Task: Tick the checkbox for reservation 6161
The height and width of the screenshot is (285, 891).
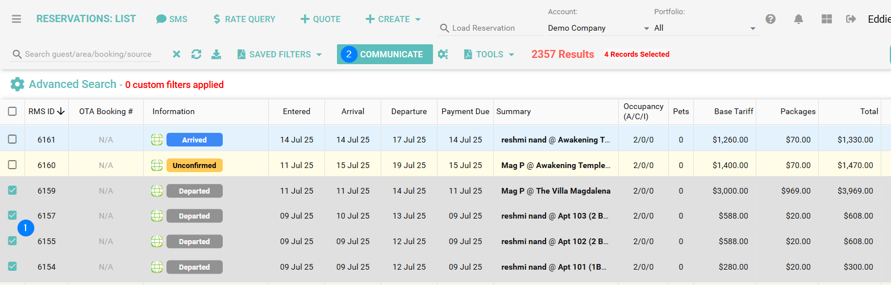Action: click(x=13, y=140)
